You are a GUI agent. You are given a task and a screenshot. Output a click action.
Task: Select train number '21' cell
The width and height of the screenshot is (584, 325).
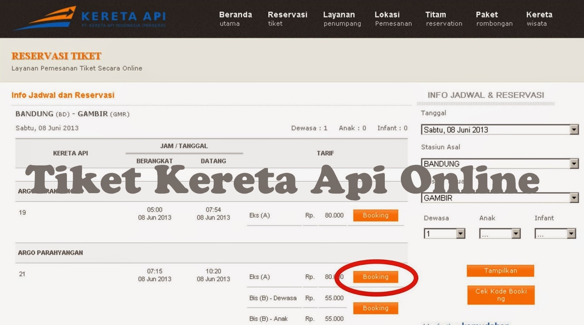(x=22, y=274)
